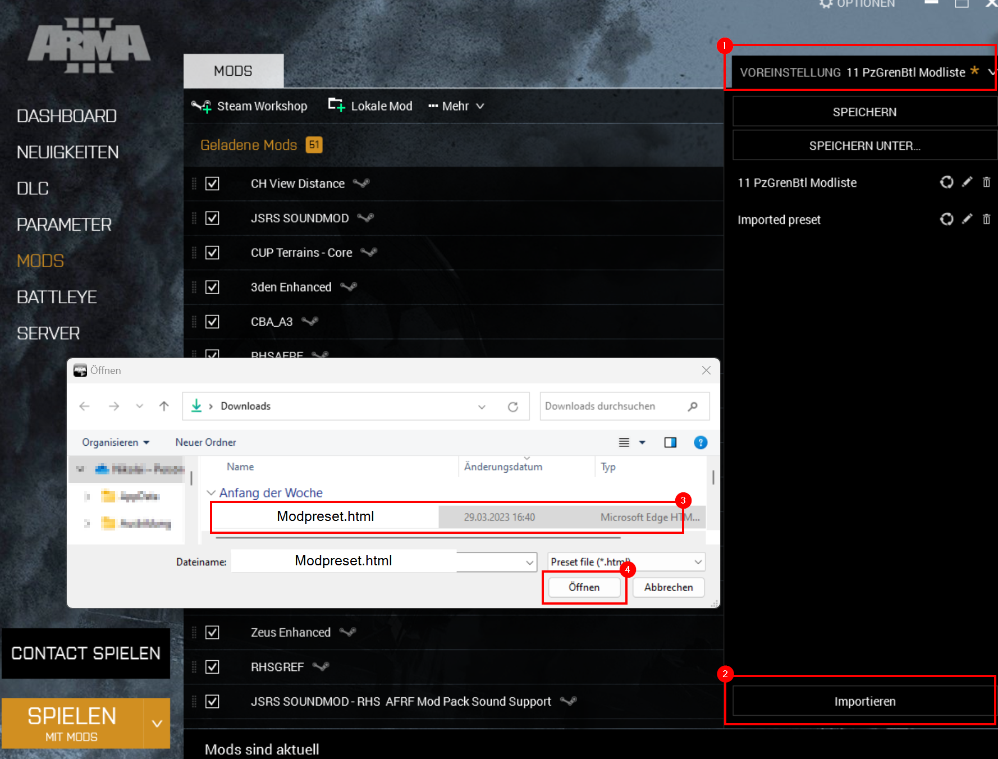Open Steam page for JSRS SOUNDMOD
The image size is (998, 759).
tap(365, 217)
